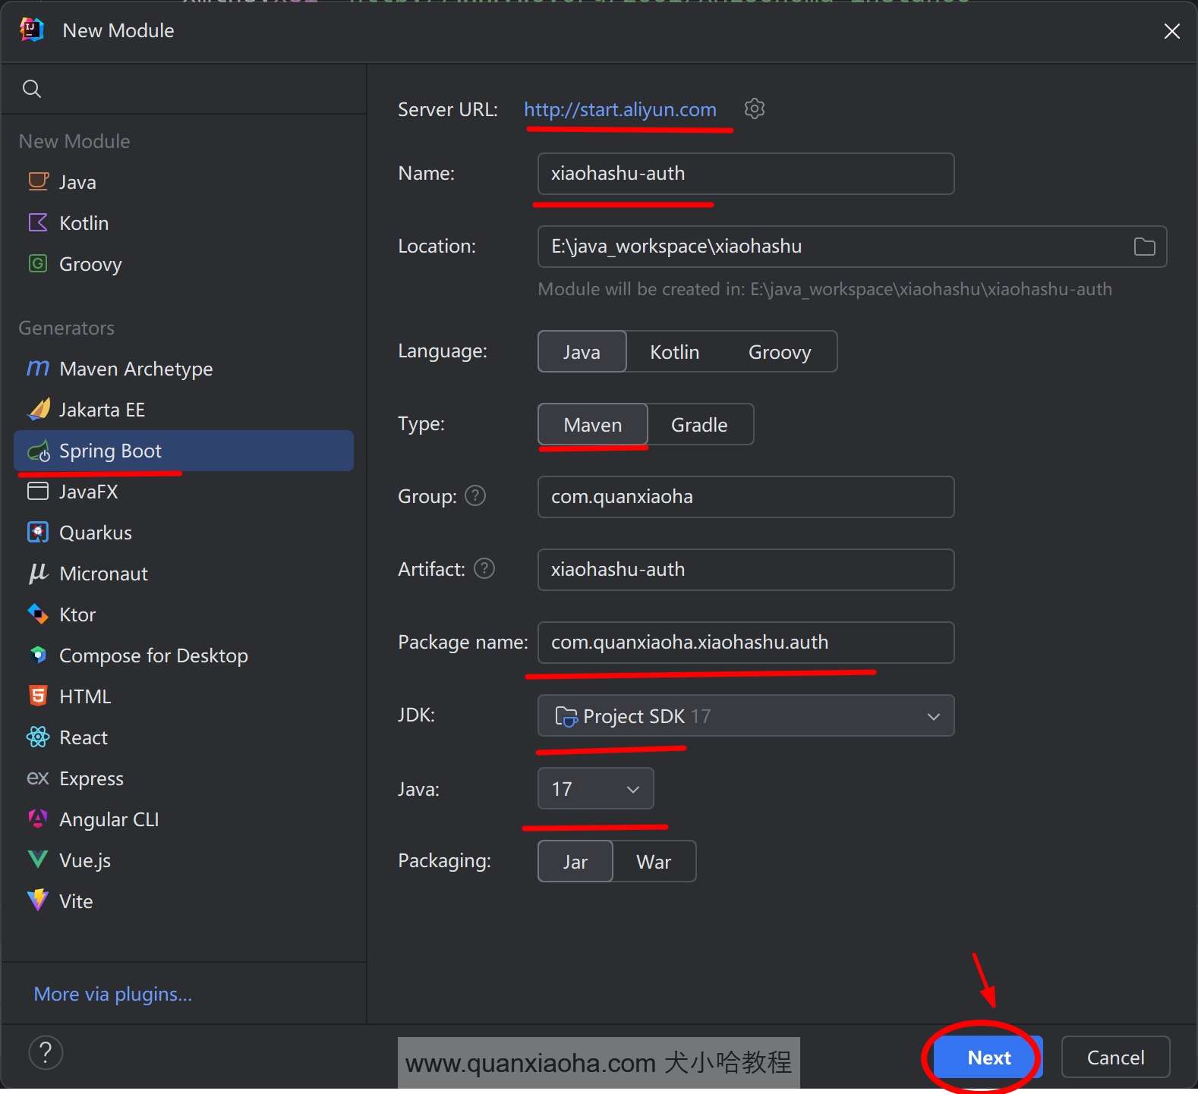Click the Compose for Desktop icon
Screen dimensions: 1198x1094
click(38, 655)
